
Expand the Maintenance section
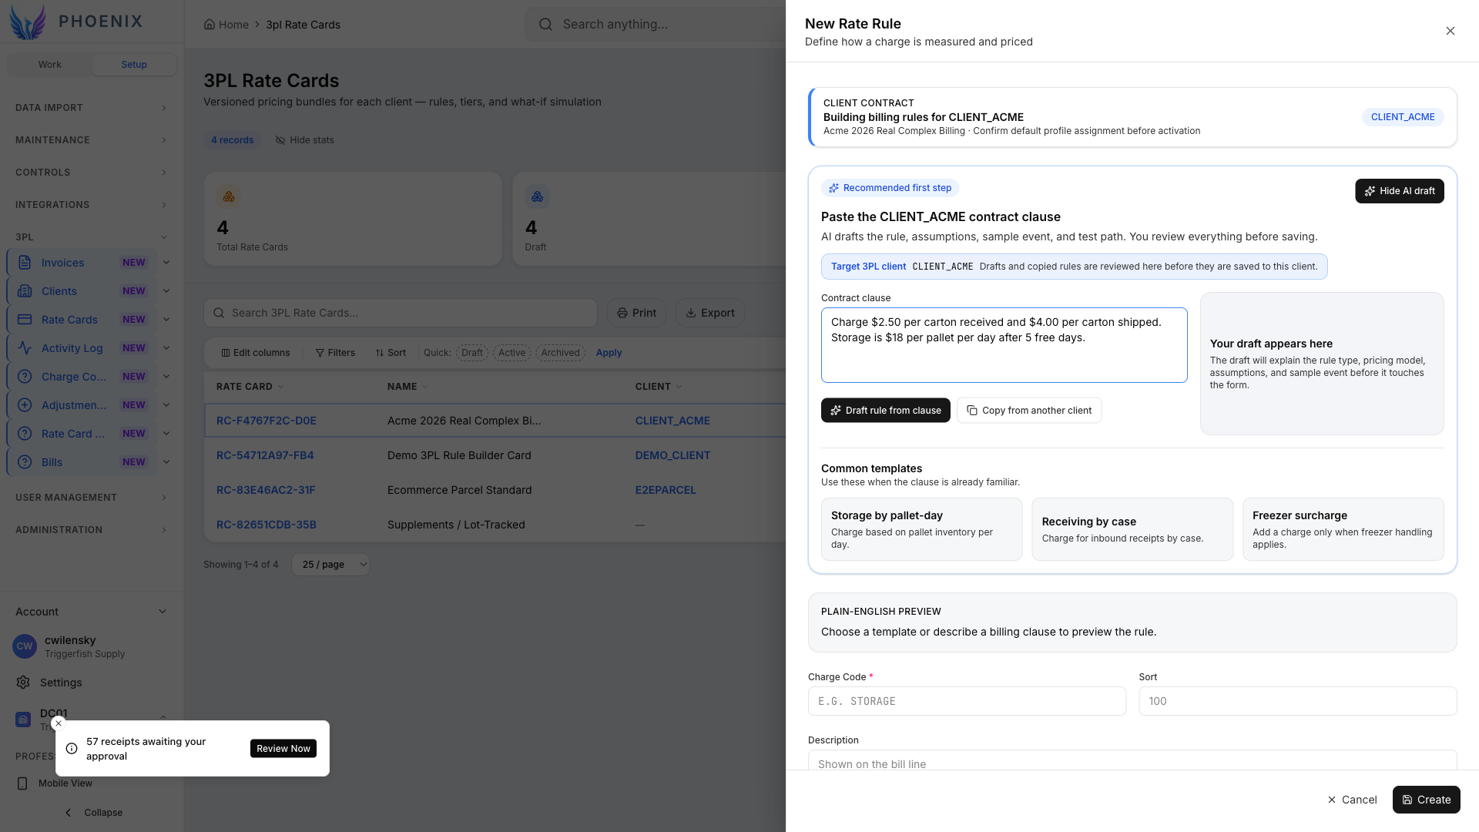pos(92,140)
